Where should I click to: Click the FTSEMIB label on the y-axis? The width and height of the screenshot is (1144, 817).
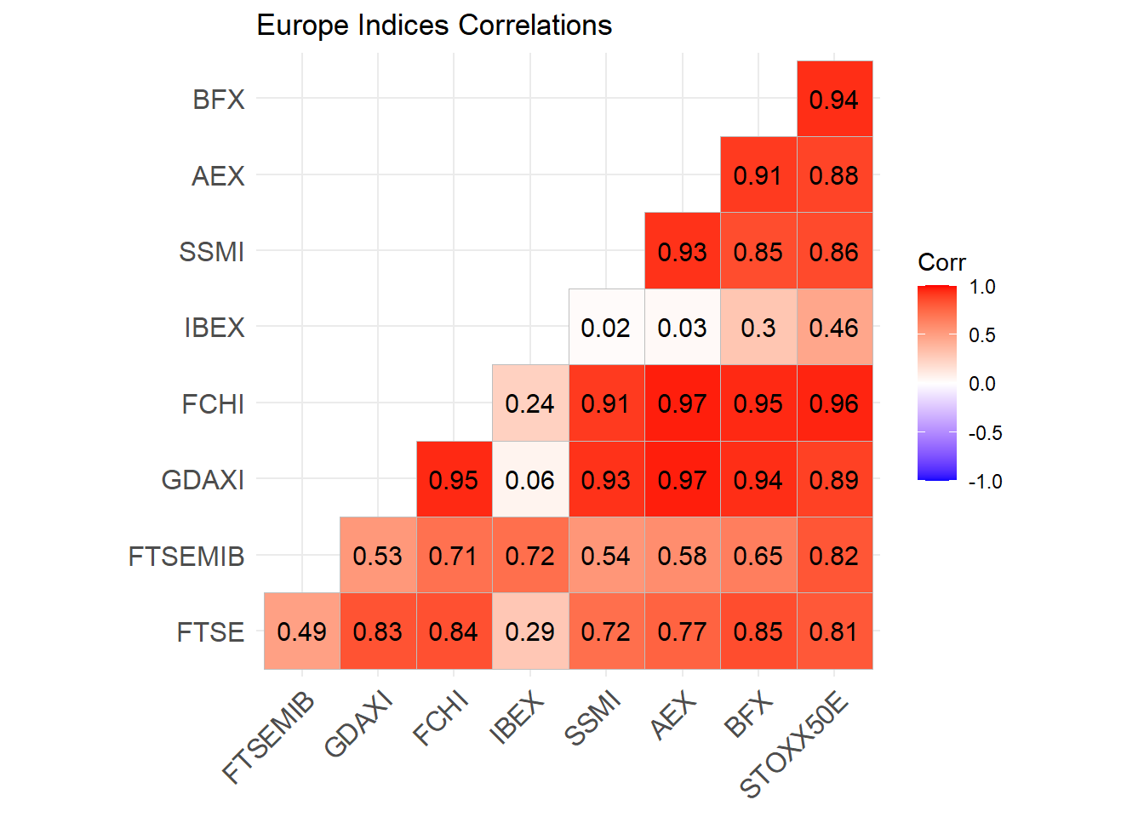[186, 557]
